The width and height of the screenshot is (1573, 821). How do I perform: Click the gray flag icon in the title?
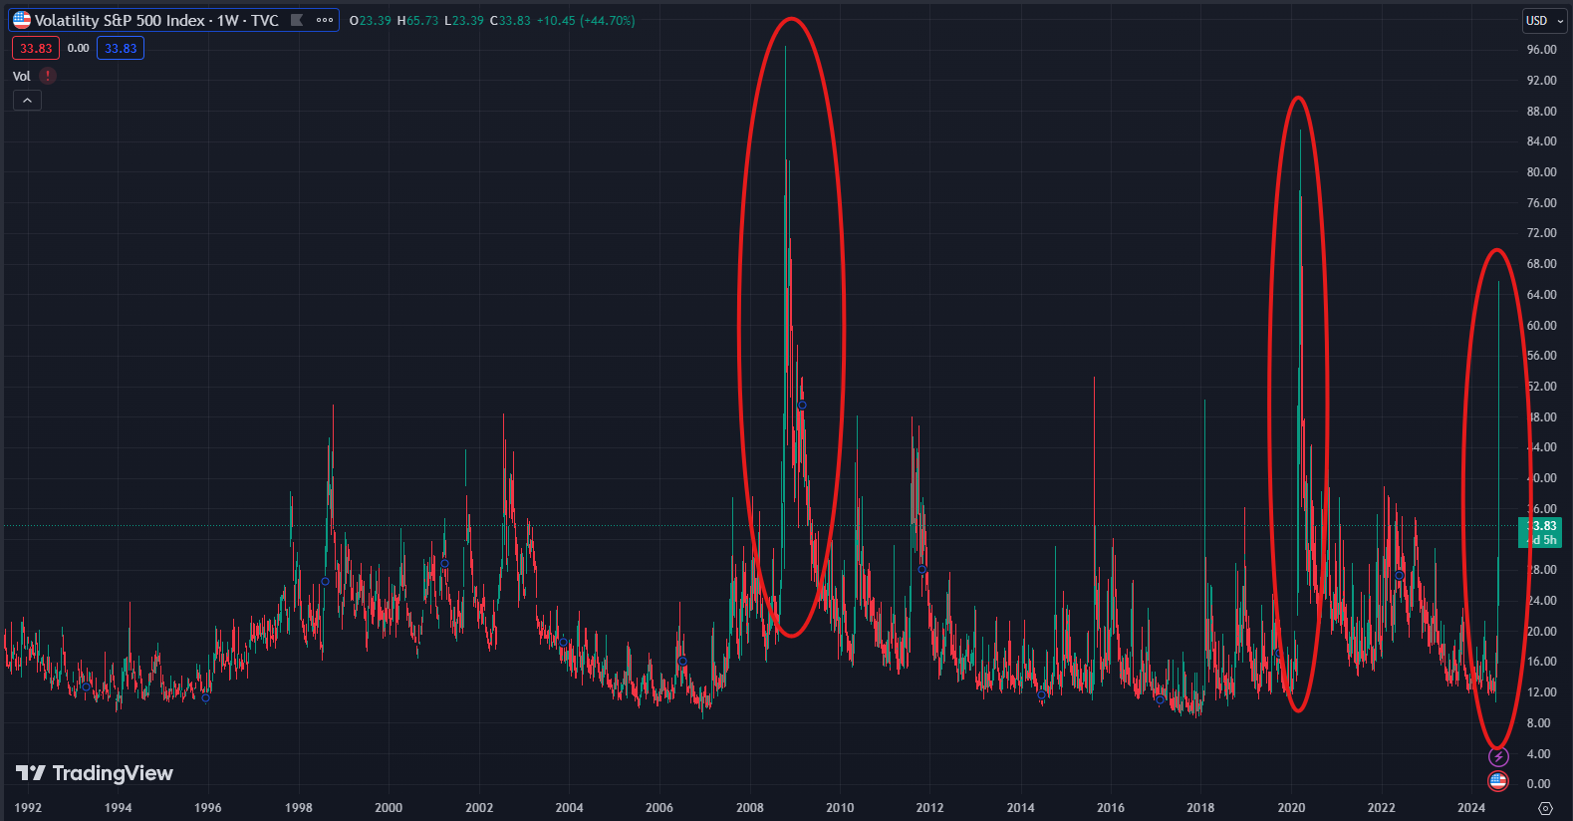(x=296, y=20)
